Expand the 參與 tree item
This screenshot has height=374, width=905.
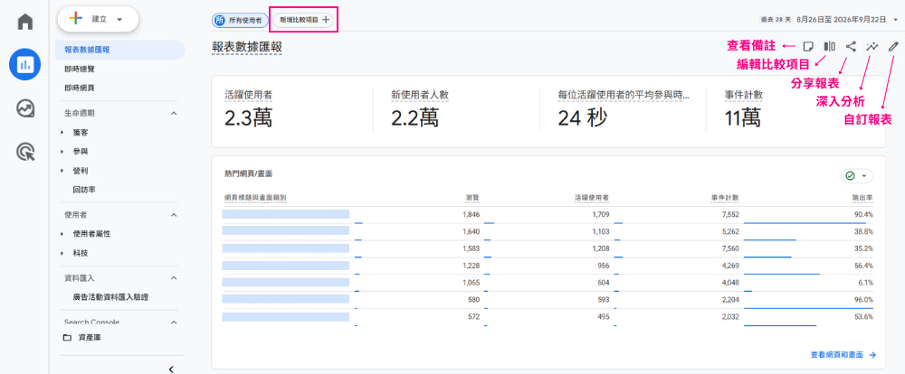click(x=62, y=152)
